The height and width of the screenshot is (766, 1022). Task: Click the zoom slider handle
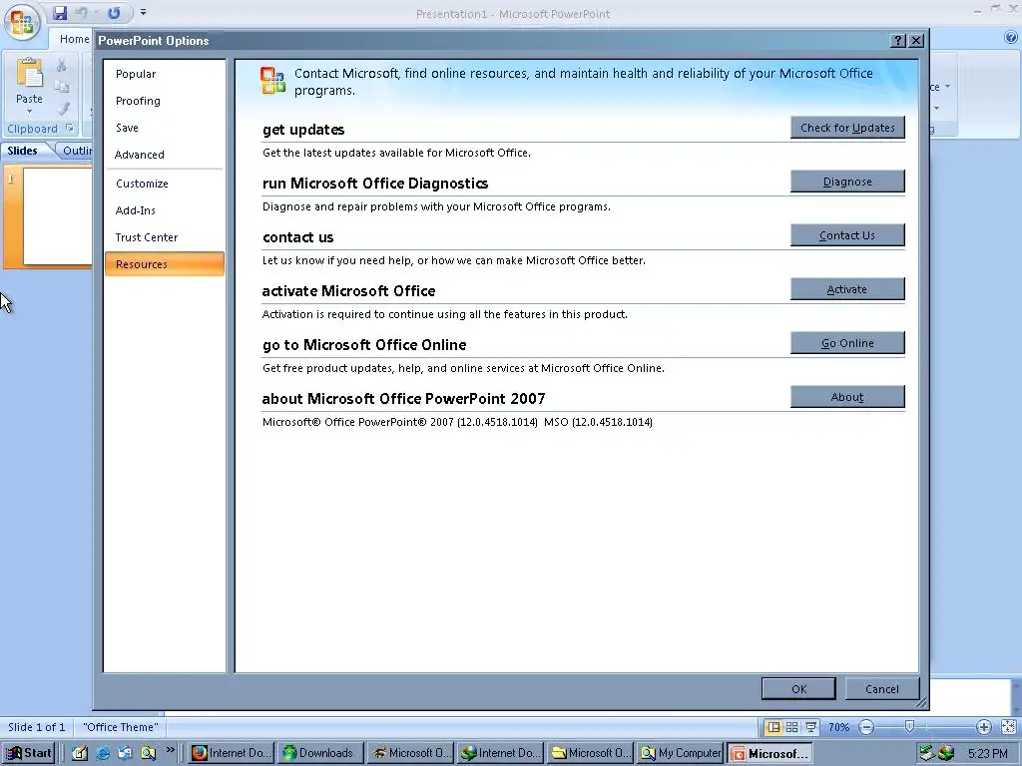(910, 726)
